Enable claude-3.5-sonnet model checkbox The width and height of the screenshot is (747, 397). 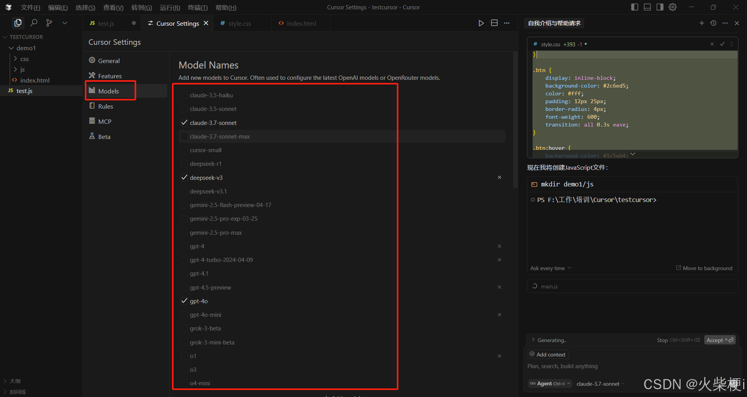point(184,109)
